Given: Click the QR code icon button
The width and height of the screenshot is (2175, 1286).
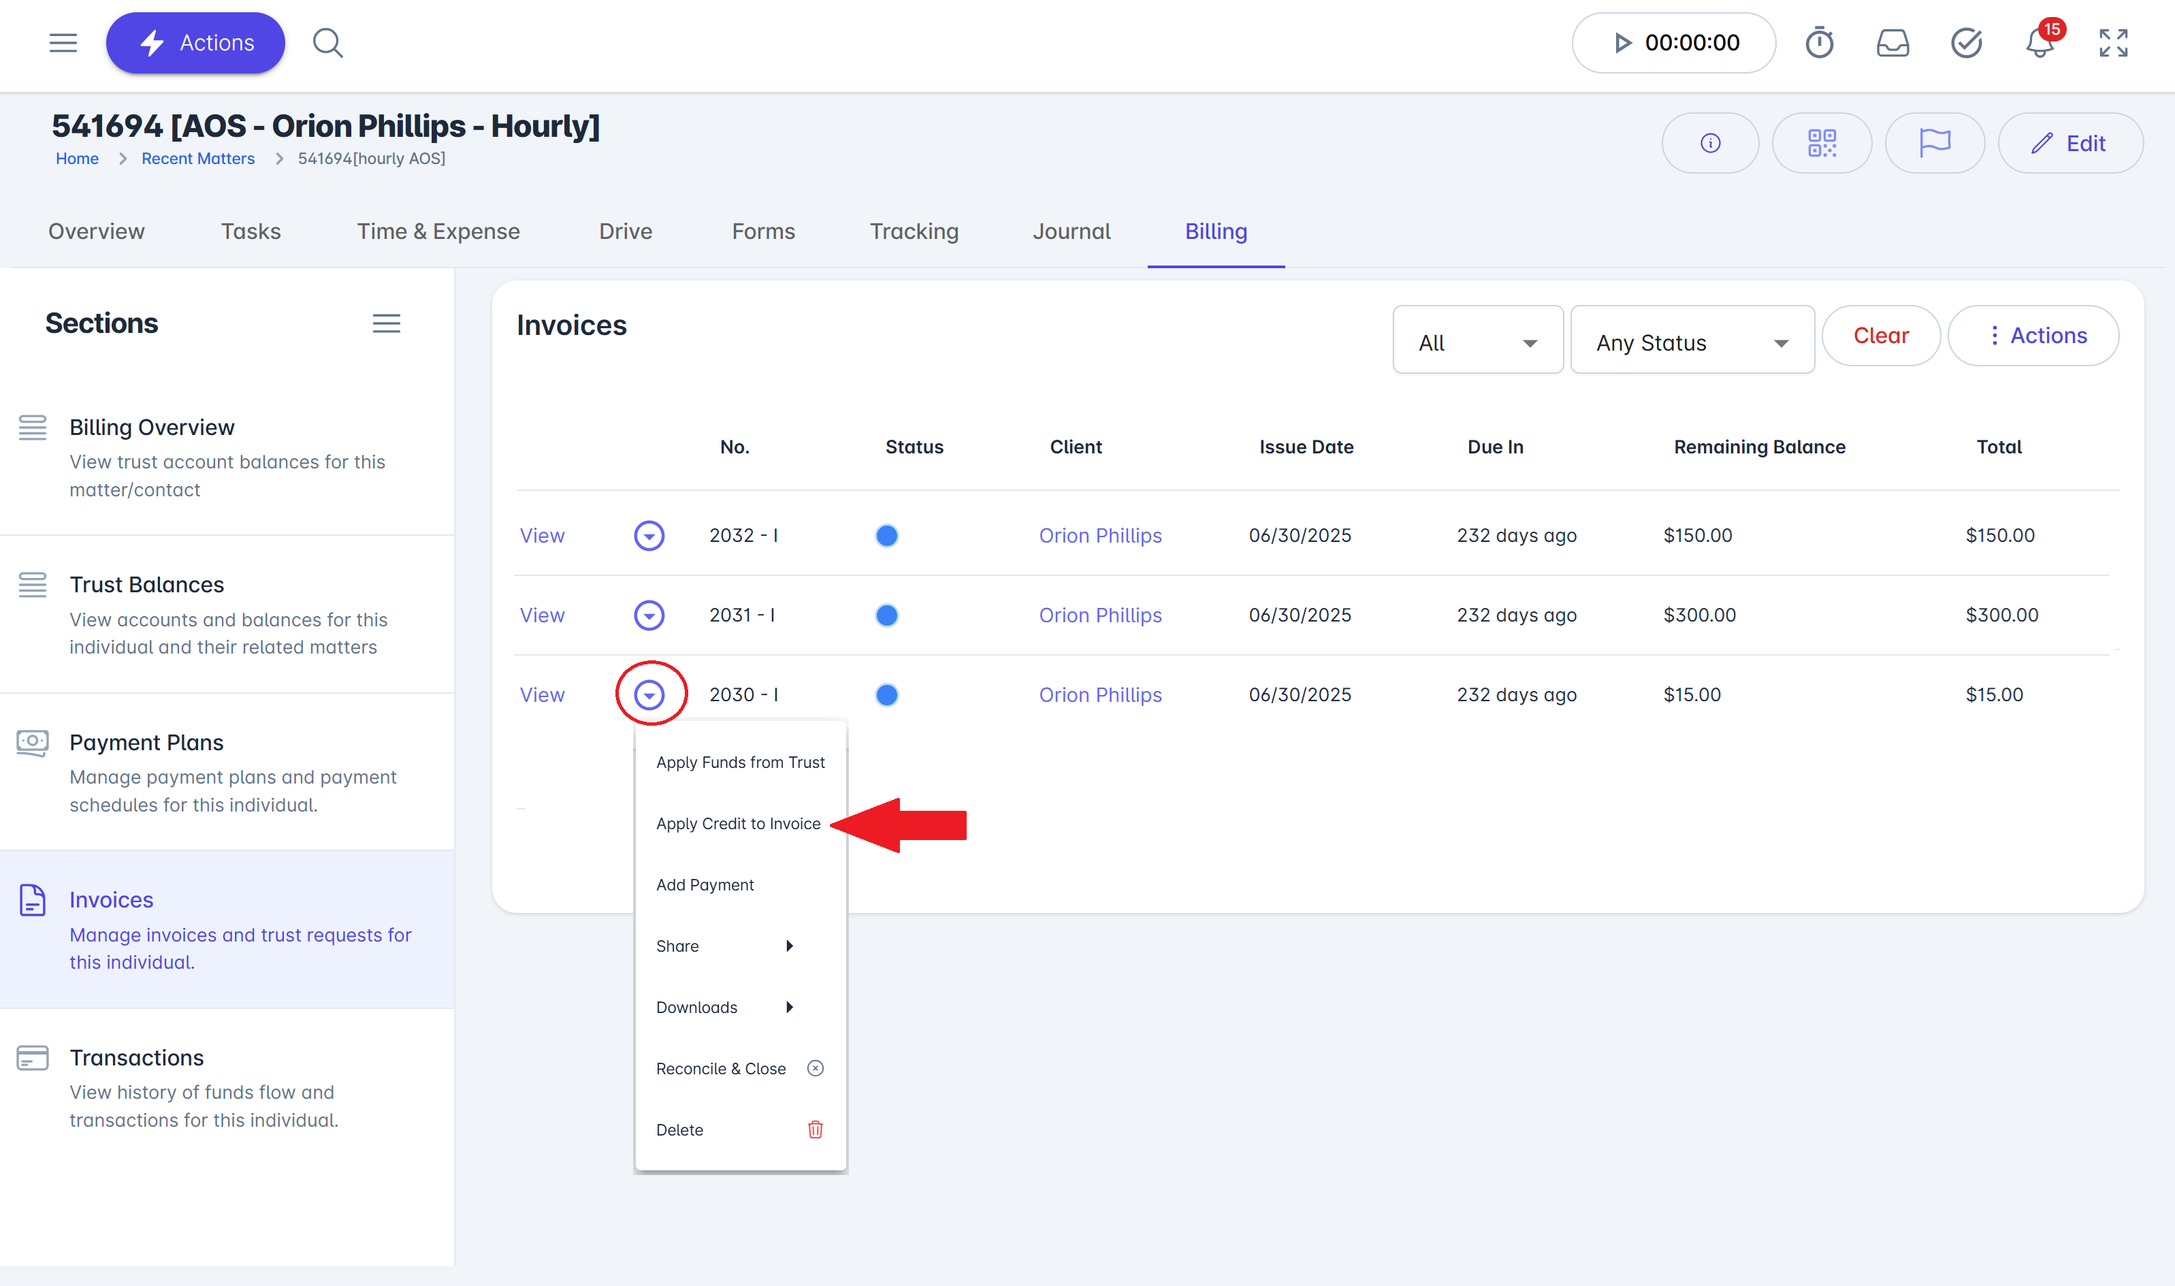Looking at the screenshot, I should [x=1822, y=143].
